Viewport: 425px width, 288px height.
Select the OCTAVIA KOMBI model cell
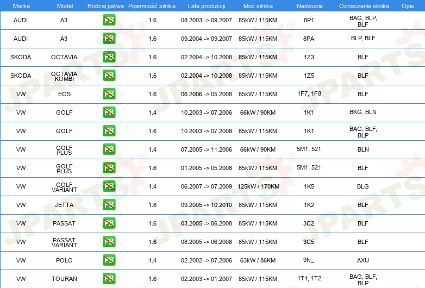pyautogui.click(x=64, y=76)
